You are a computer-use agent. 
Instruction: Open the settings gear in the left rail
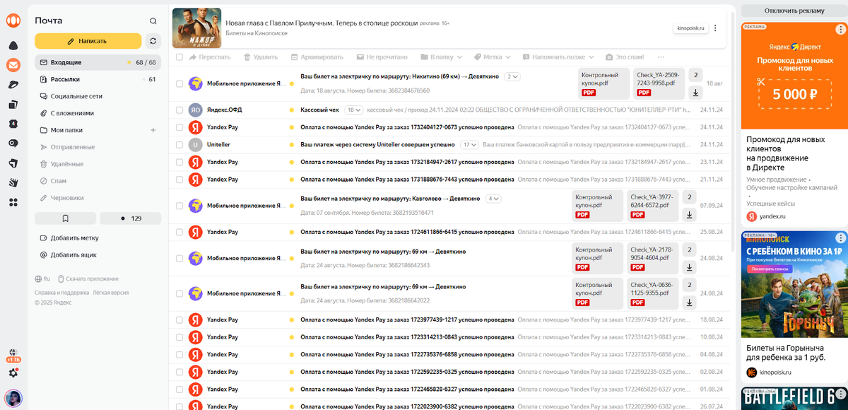(x=13, y=372)
